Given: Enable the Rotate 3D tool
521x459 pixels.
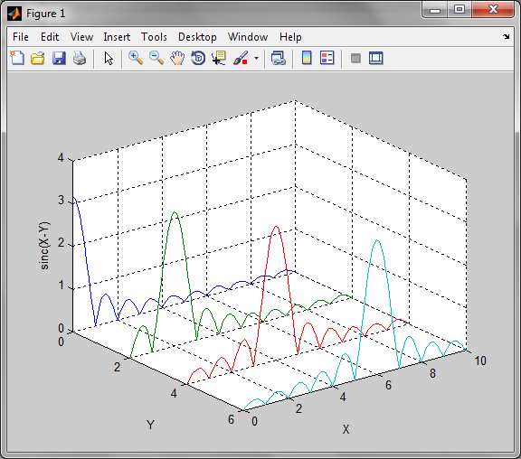Looking at the screenshot, I should point(198,58).
